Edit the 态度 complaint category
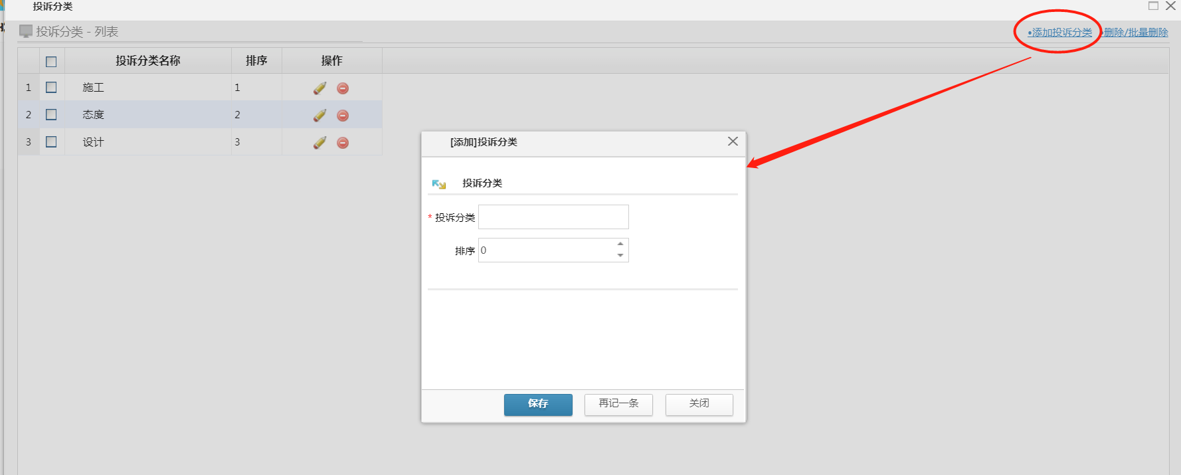Screen dimensions: 1181x475 [319, 116]
